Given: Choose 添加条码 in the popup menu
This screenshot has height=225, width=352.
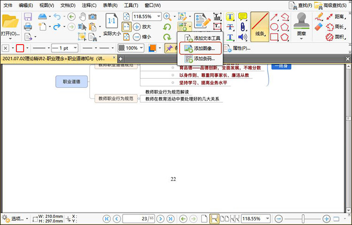Looking at the screenshot, I should pos(200,59).
